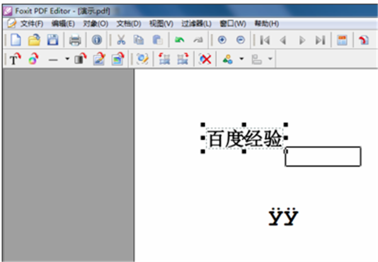Go to the next page

click(302, 40)
